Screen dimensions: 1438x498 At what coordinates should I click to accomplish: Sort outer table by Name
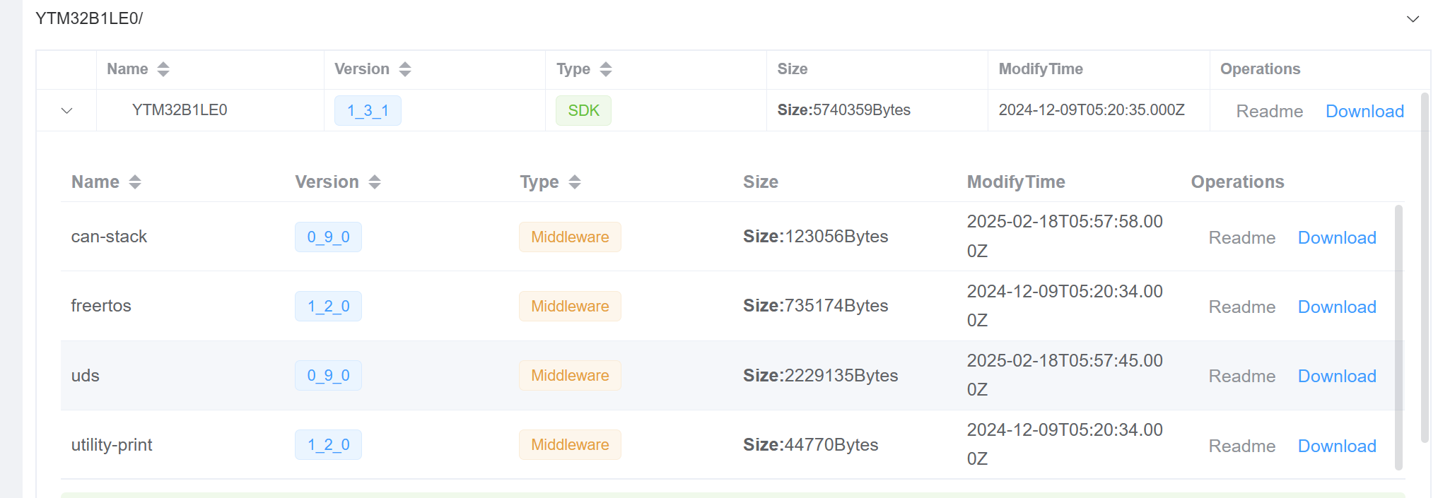pyautogui.click(x=163, y=69)
